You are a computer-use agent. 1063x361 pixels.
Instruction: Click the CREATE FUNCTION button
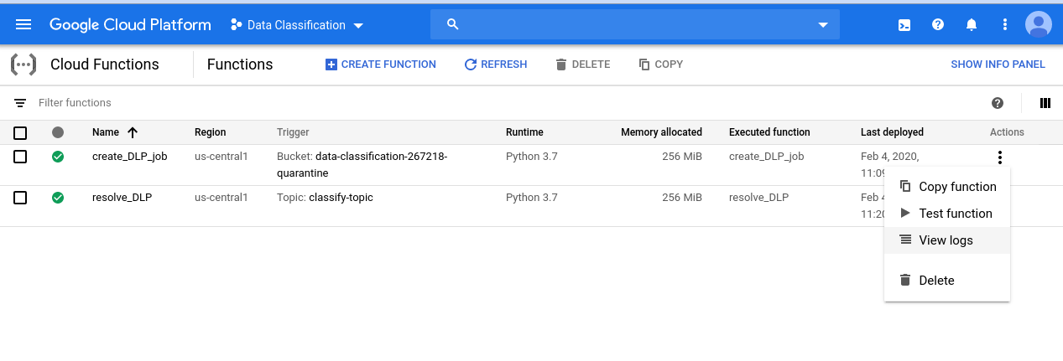pos(381,64)
